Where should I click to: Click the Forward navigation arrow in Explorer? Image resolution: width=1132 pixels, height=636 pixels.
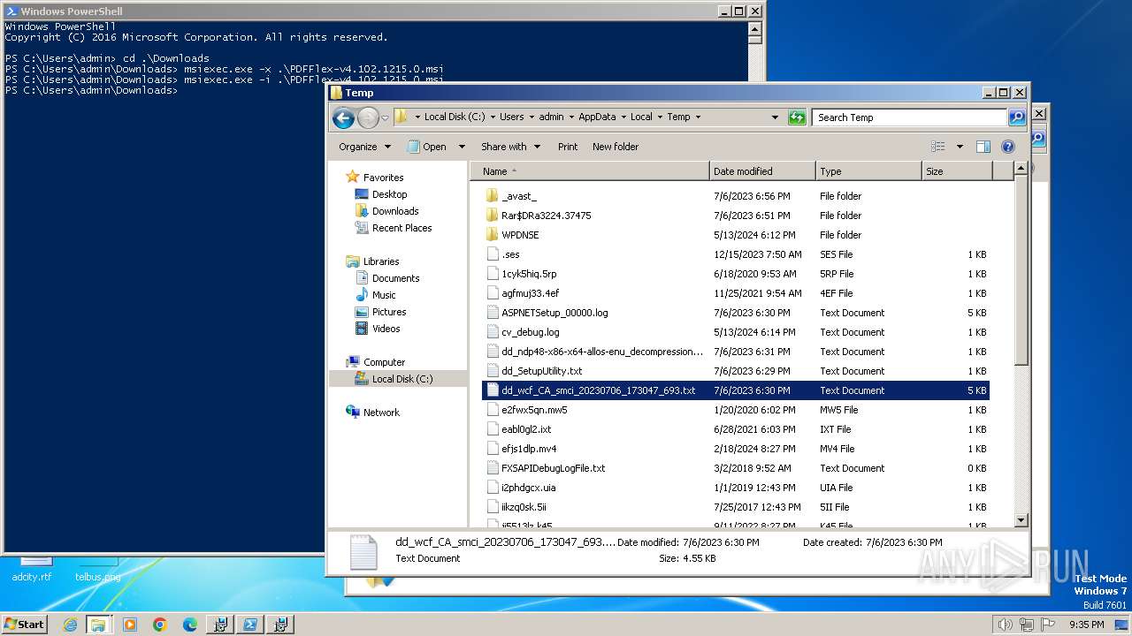click(x=368, y=117)
